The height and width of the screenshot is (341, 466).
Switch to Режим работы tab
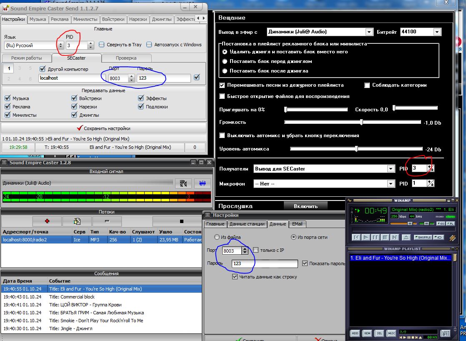pyautogui.click(x=26, y=58)
